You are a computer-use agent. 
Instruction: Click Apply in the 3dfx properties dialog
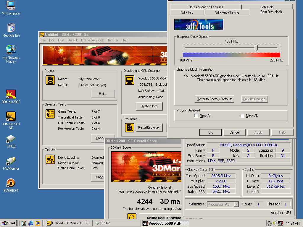[x=258, y=132]
